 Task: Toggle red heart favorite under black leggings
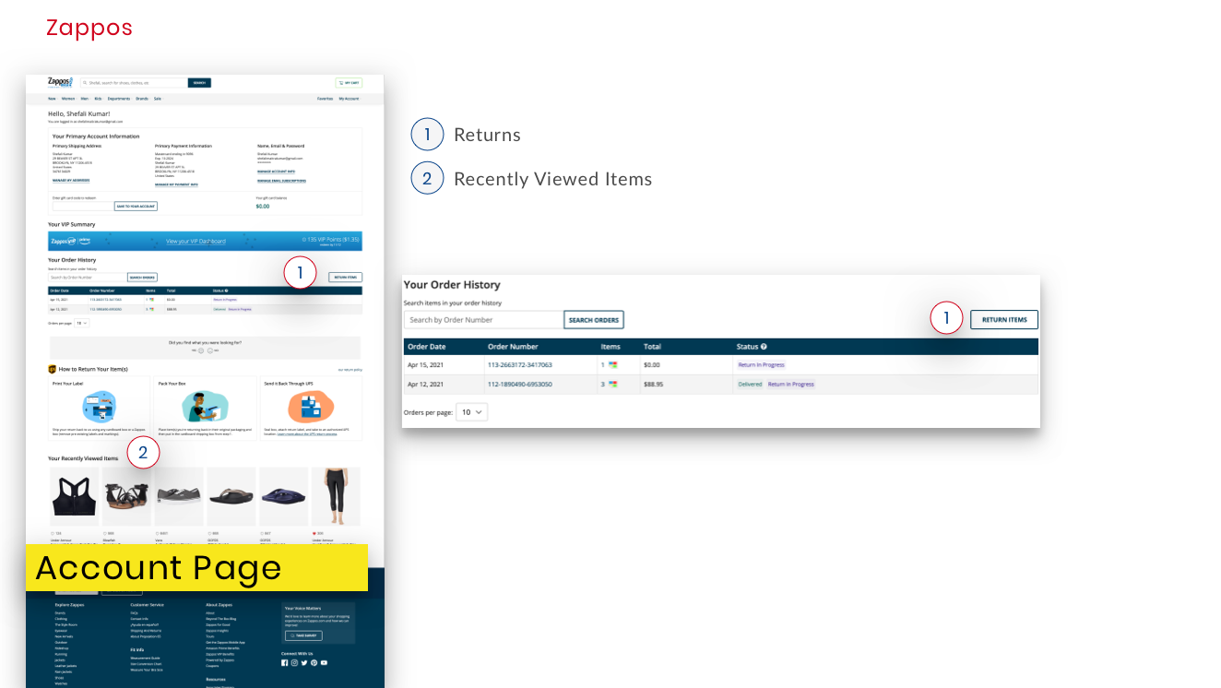(x=314, y=533)
